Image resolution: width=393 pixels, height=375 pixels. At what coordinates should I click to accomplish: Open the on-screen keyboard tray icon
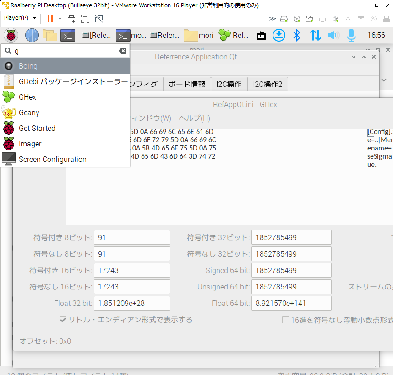pos(261,35)
